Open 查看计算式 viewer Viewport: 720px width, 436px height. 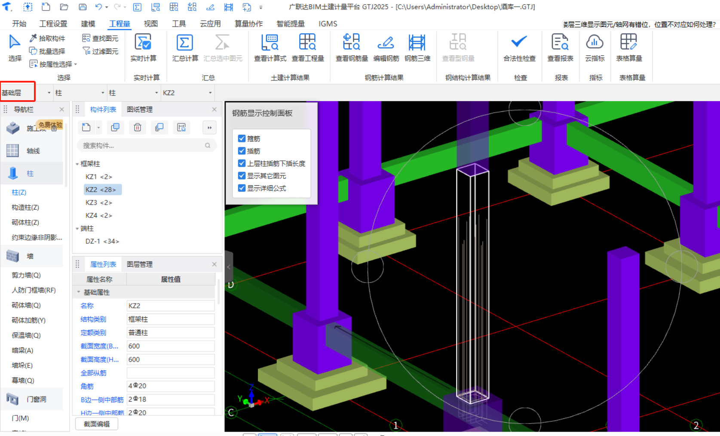pyautogui.click(x=270, y=48)
